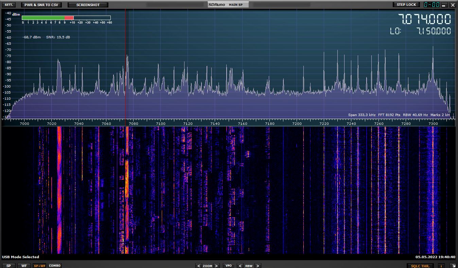Select the COMBO display mode

[x=55, y=266]
